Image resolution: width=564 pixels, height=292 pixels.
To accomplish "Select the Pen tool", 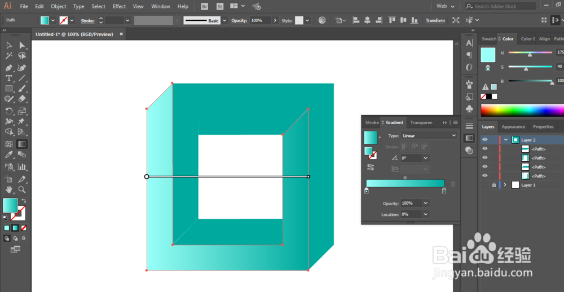I will point(9,68).
